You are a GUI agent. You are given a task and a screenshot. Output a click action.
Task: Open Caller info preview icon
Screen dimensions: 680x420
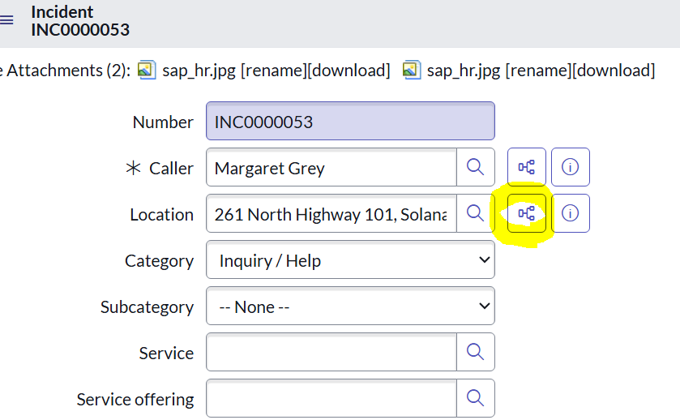click(x=571, y=167)
